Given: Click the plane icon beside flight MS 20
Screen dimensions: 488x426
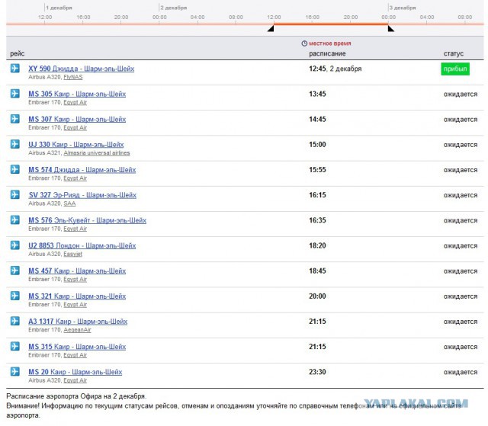Looking at the screenshot, I should (x=14, y=371).
